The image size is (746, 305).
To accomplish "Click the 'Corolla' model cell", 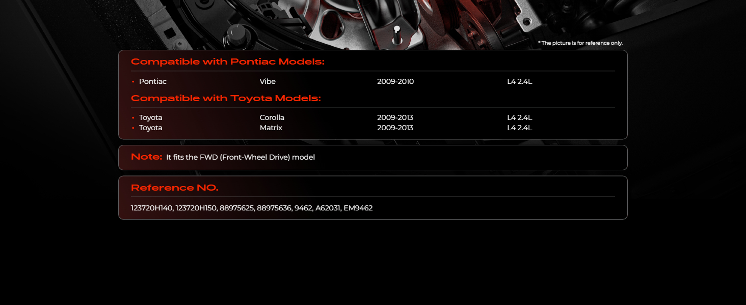I will (x=272, y=117).
